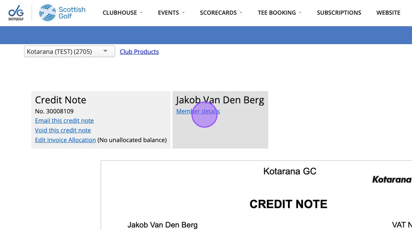Expand the Events dropdown menu

click(x=171, y=13)
